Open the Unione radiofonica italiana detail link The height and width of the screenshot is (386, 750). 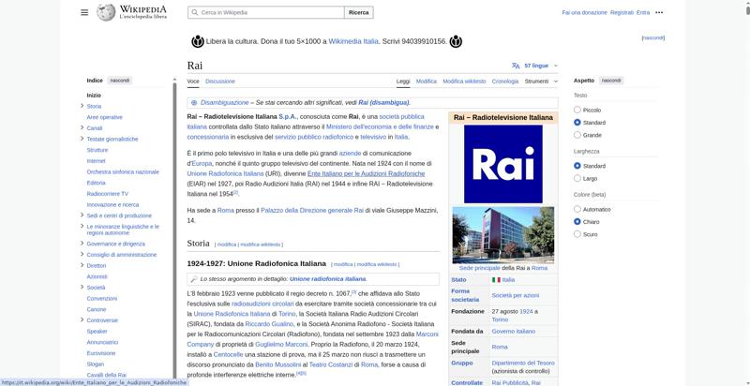coord(327,279)
